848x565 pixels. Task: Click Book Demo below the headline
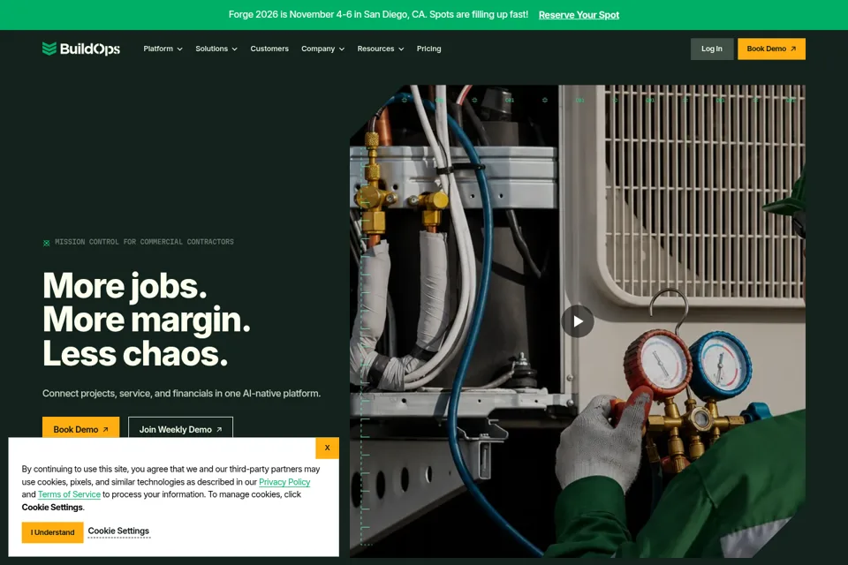click(x=80, y=428)
